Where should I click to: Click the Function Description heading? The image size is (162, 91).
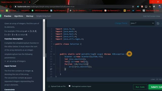tap(14, 39)
